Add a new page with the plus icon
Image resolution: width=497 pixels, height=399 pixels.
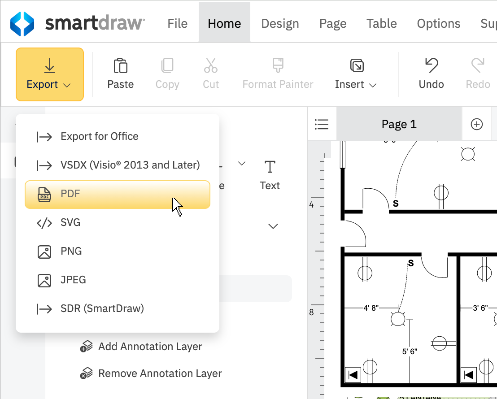coord(477,124)
